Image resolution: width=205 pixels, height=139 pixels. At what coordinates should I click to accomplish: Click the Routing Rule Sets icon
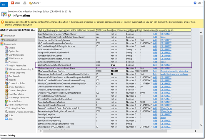(6, 108)
